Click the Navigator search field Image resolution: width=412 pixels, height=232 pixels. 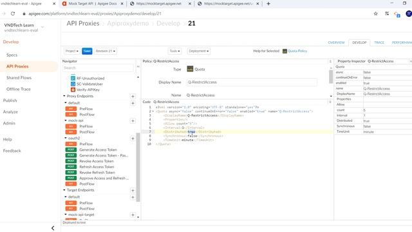98,68
